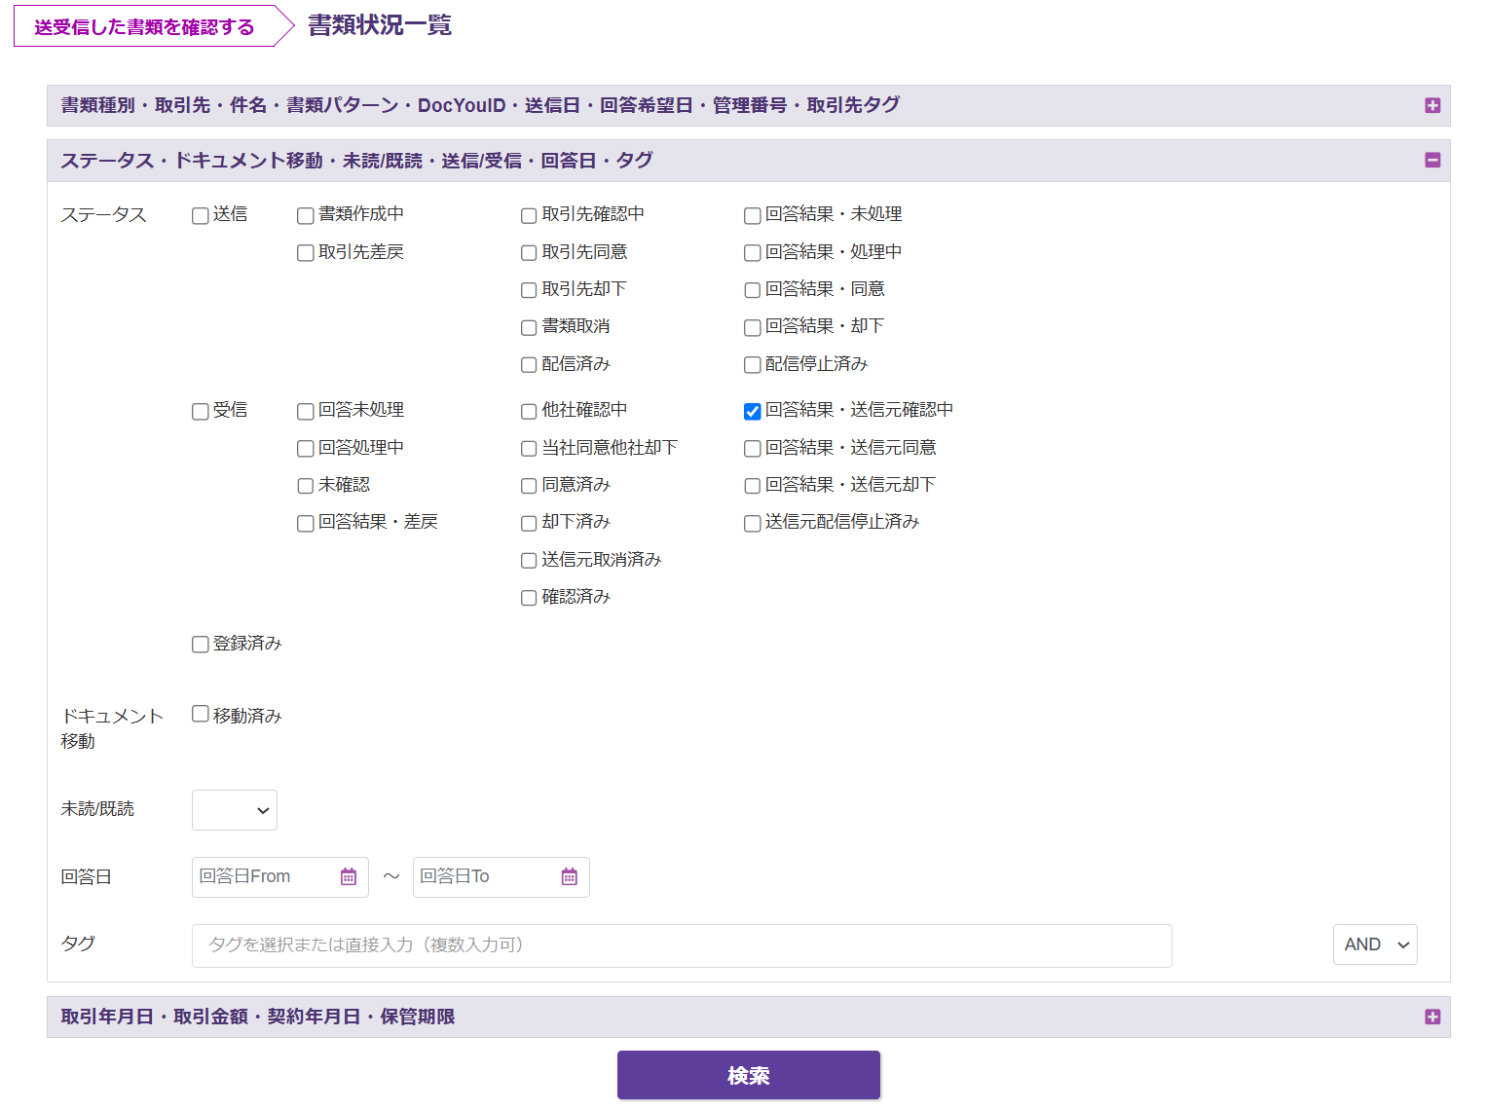Check the 登録済み checkbox

(x=201, y=645)
